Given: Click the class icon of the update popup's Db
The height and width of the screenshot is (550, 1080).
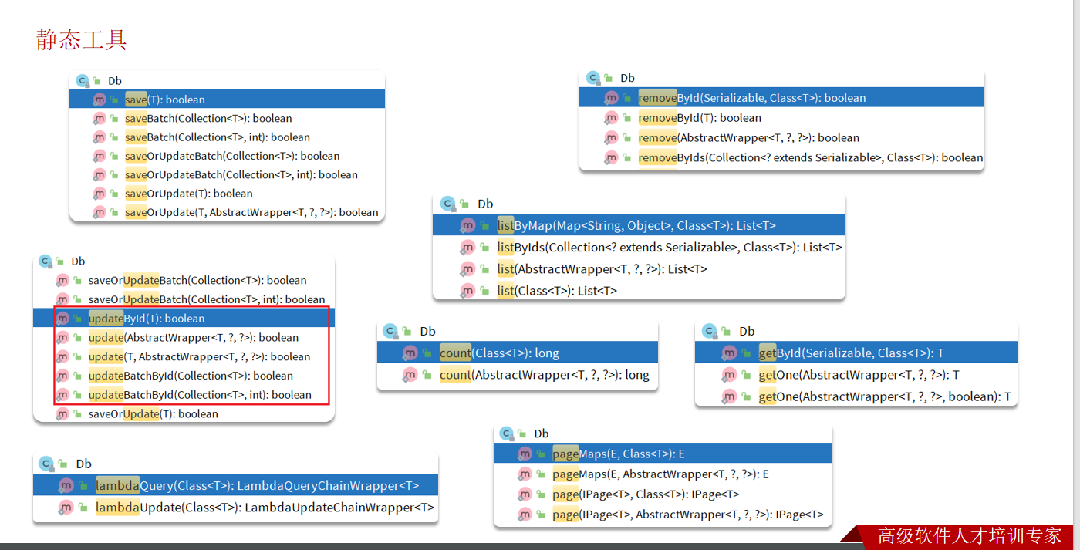Looking at the screenshot, I should click(x=45, y=262).
